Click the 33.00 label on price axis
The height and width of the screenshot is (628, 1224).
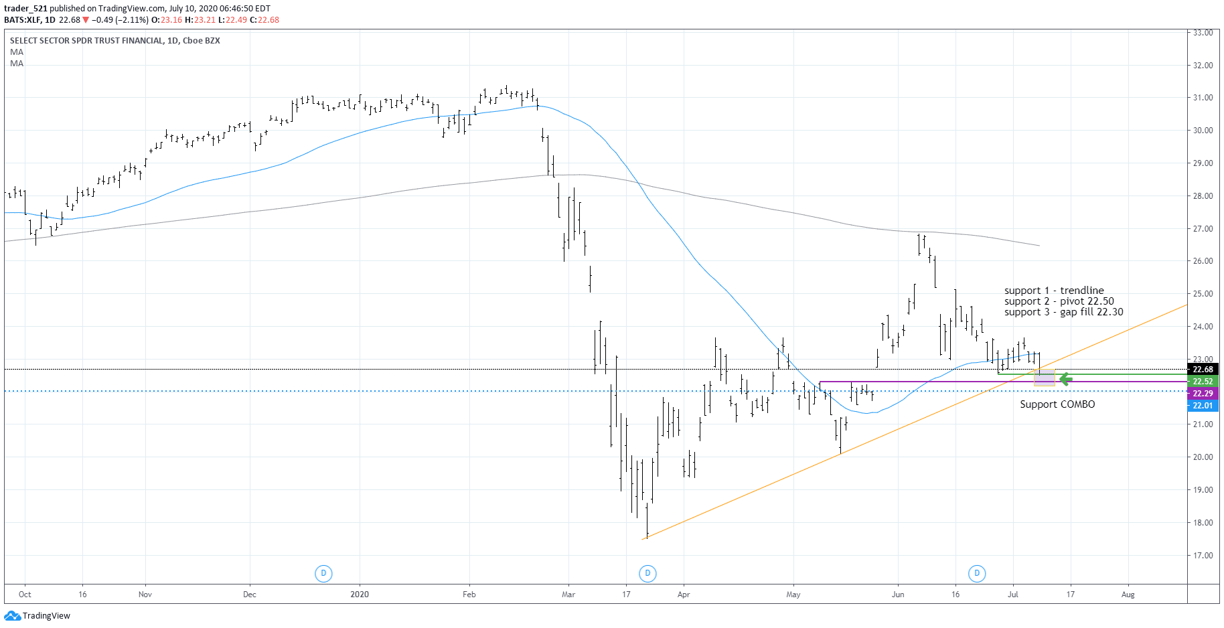[x=1203, y=33]
